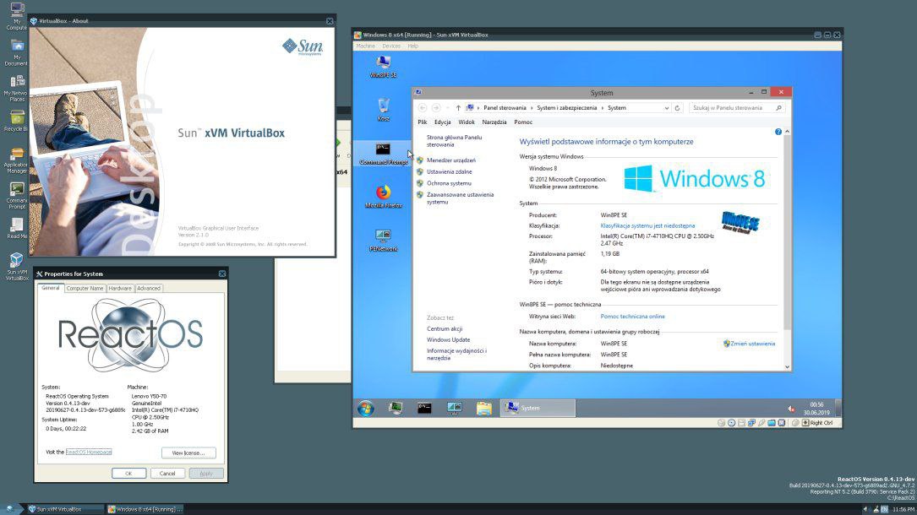The width and height of the screenshot is (917, 515).
Task: Click the View license button
Action: coord(188,453)
